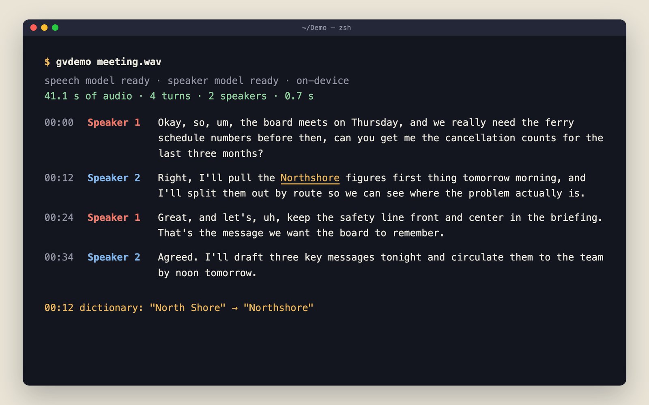Click the 0.7 s processing time
Image resolution: width=649 pixels, height=405 pixels.
click(299, 96)
